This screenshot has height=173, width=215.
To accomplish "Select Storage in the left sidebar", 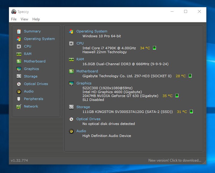I will tap(31, 76).
